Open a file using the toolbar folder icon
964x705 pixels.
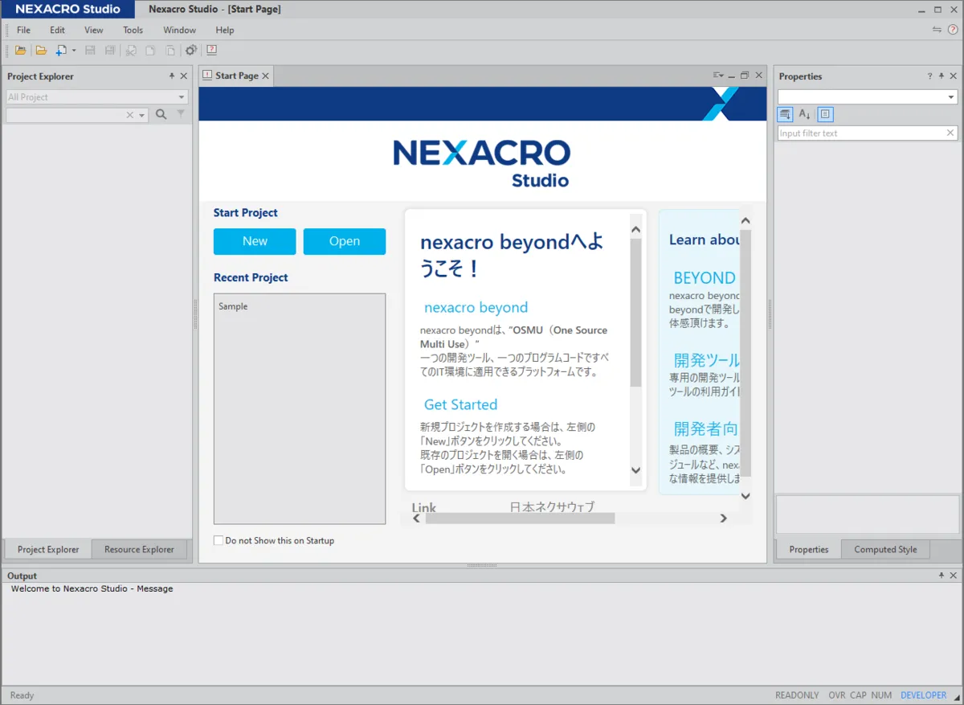pyautogui.click(x=41, y=50)
